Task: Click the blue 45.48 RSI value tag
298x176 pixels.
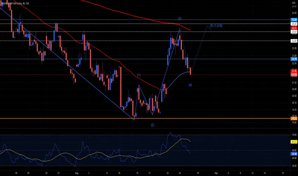Action: pyautogui.click(x=294, y=154)
